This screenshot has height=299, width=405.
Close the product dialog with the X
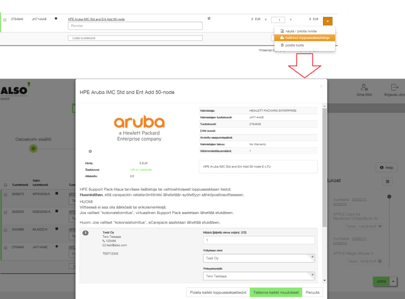(321, 86)
